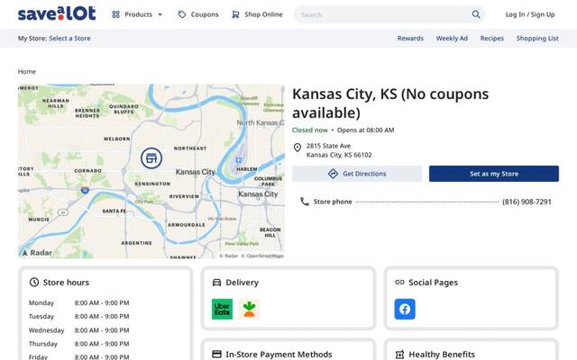Click the Get Directions button
Image resolution: width=577 pixels, height=360 pixels.
click(357, 174)
